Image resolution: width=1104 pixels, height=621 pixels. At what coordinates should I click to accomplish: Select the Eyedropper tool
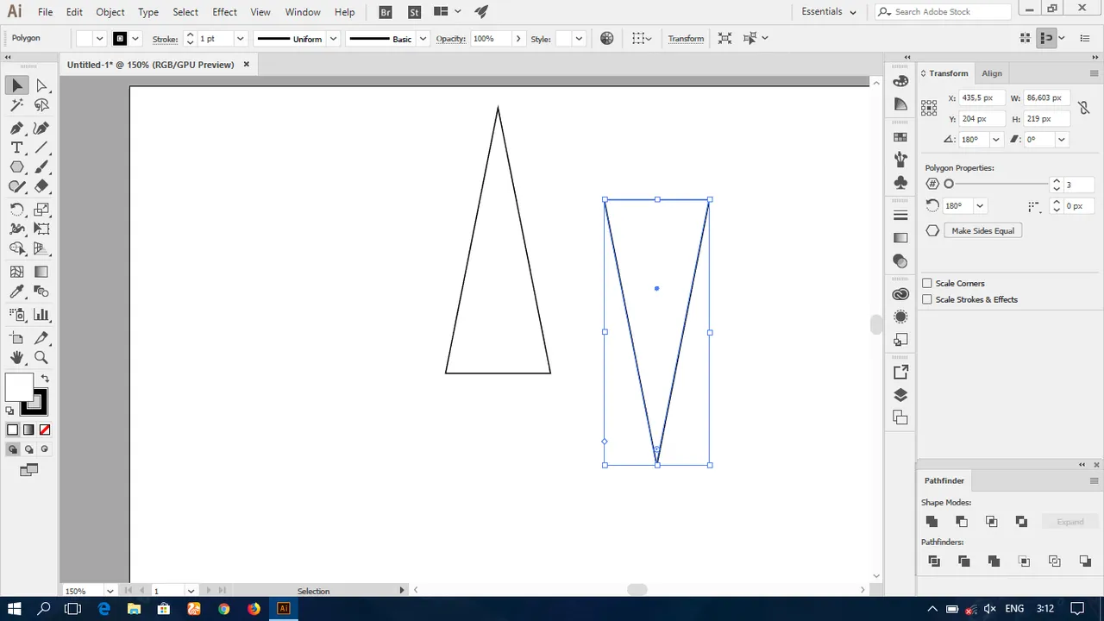coord(17,292)
